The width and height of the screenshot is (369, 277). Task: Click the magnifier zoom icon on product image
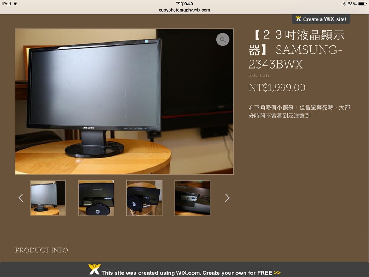(x=223, y=39)
